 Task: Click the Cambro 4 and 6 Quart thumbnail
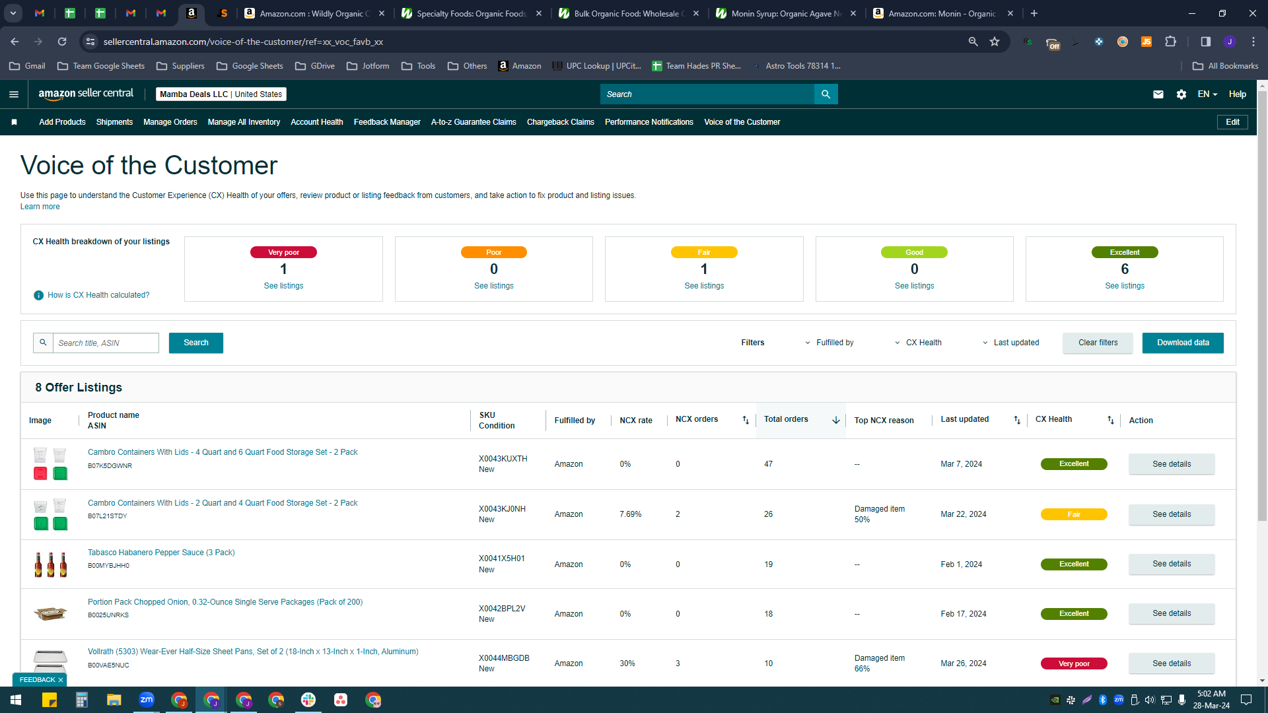tap(50, 464)
